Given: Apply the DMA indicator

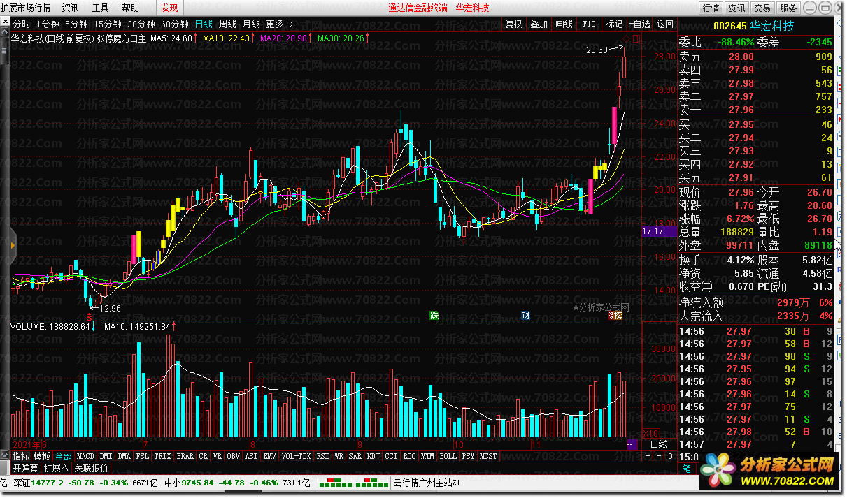Looking at the screenshot, I should pyautogui.click(x=124, y=456).
